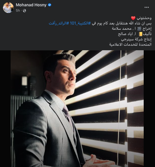Click the 5h post timestamp

[x=18, y=11]
